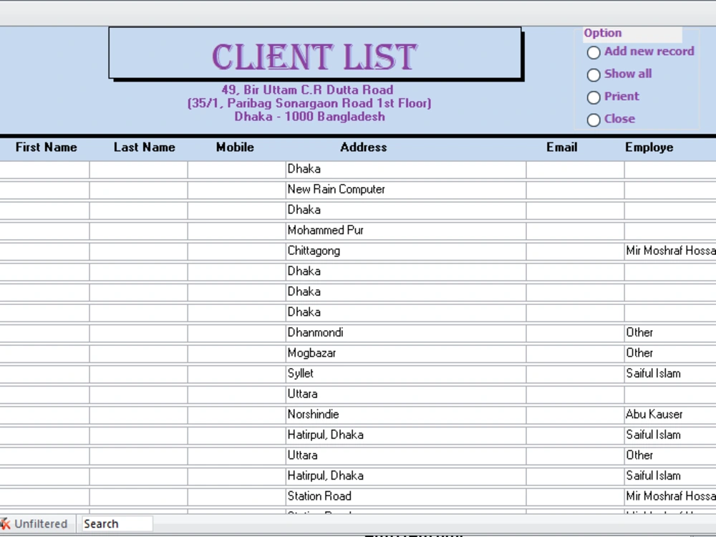Click the Email column header
This screenshot has height=537, width=716.
click(x=561, y=147)
